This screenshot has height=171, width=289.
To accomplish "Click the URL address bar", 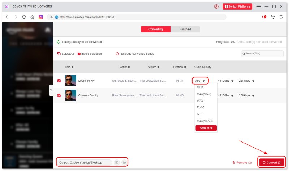I will pyautogui.click(x=137, y=17).
